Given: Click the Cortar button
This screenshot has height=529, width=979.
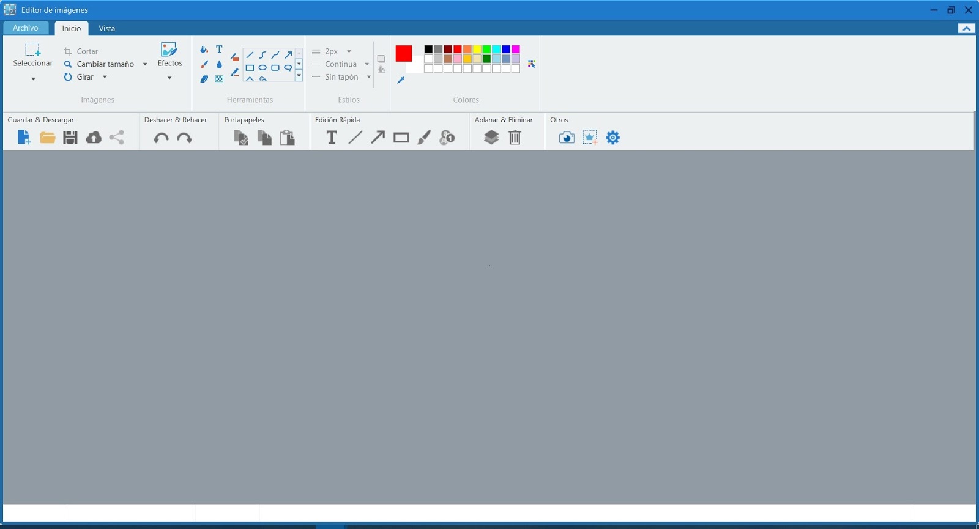Looking at the screenshot, I should pyautogui.click(x=81, y=51).
